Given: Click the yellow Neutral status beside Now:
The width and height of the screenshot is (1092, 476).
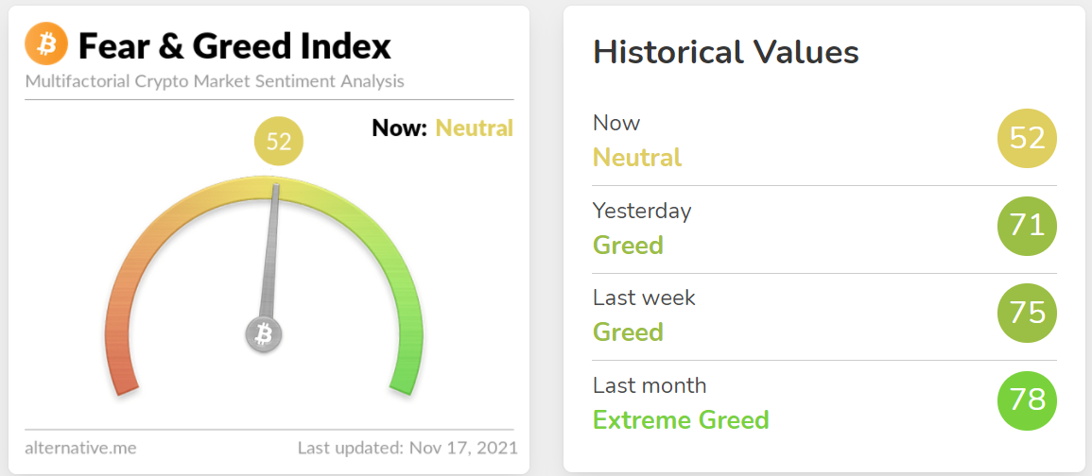Looking at the screenshot, I should click(x=475, y=128).
